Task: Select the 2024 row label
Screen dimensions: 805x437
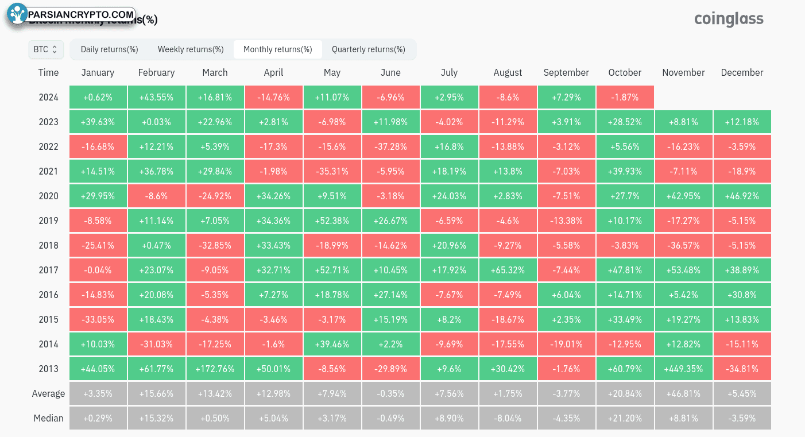Action: click(x=48, y=97)
